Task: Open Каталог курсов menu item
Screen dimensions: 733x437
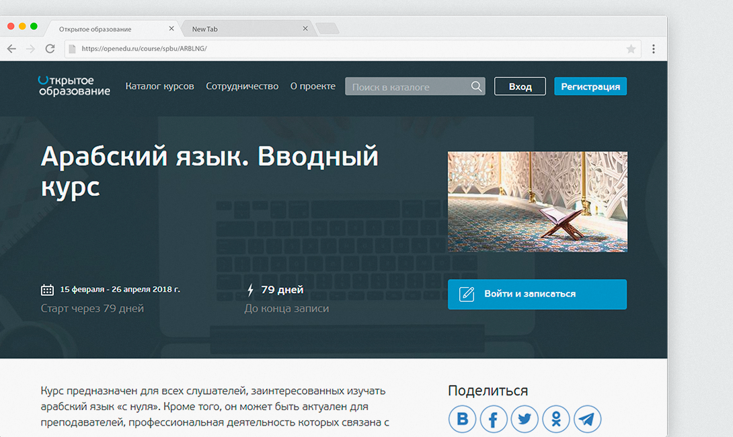Action: coord(159,87)
